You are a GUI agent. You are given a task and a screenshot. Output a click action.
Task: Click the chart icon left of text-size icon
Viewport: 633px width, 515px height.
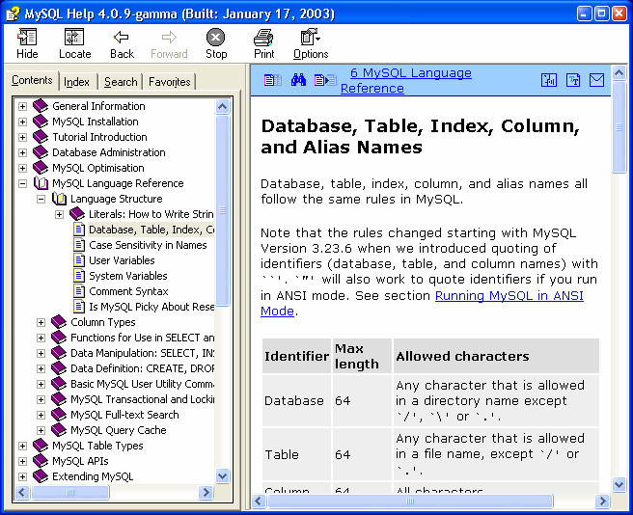(548, 80)
